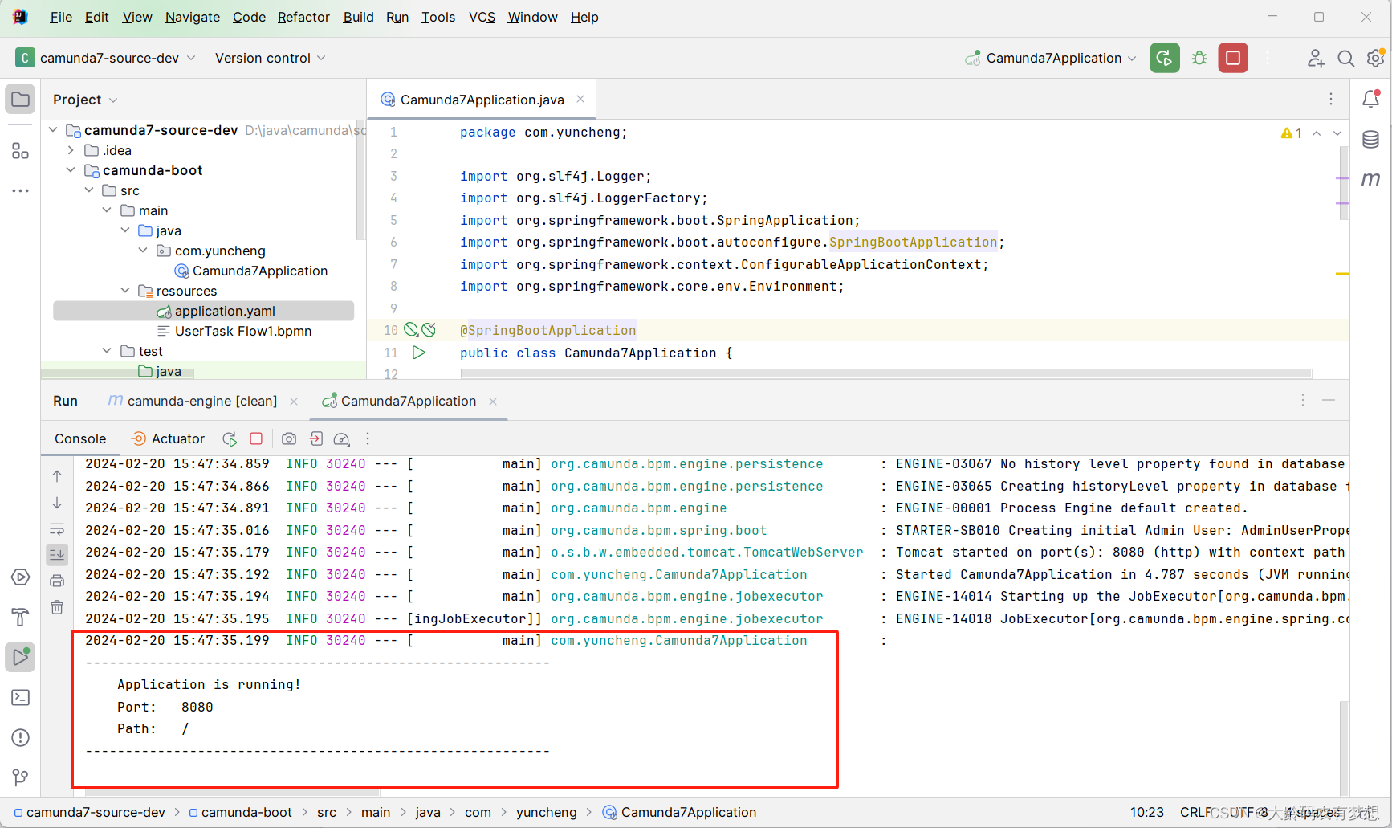Collapse the com.yuncheng package
The height and width of the screenshot is (828, 1392).
tap(143, 251)
